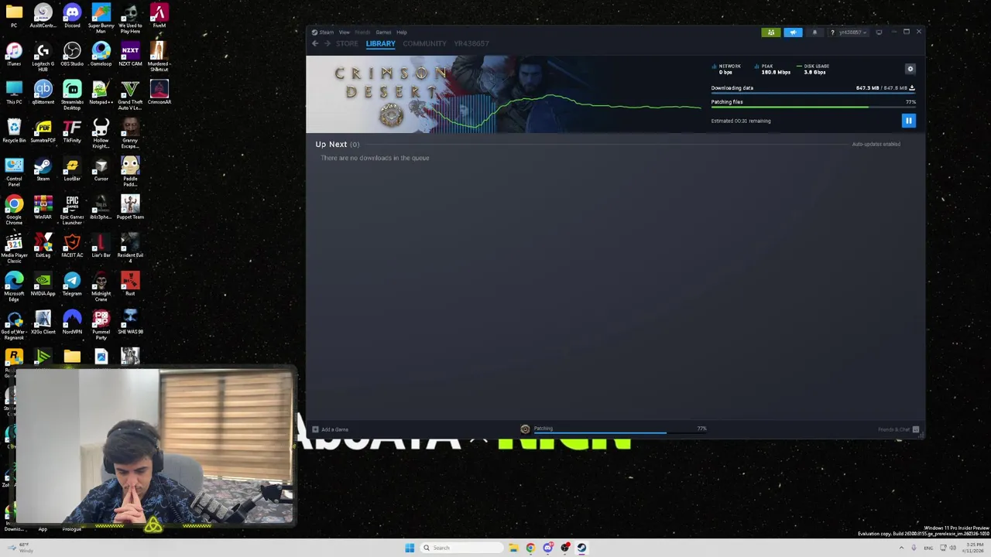Select the Rust desktop icon
This screenshot has height=557, width=991.
[130, 284]
